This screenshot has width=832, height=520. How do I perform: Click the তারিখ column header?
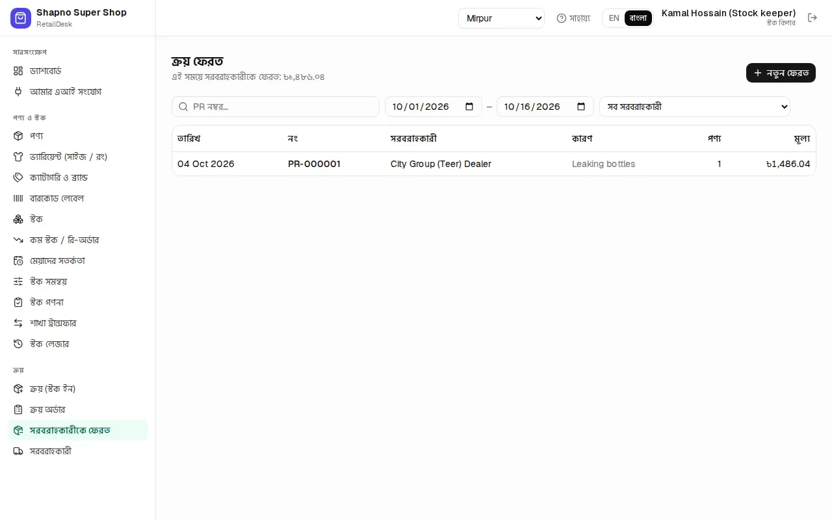tap(189, 138)
